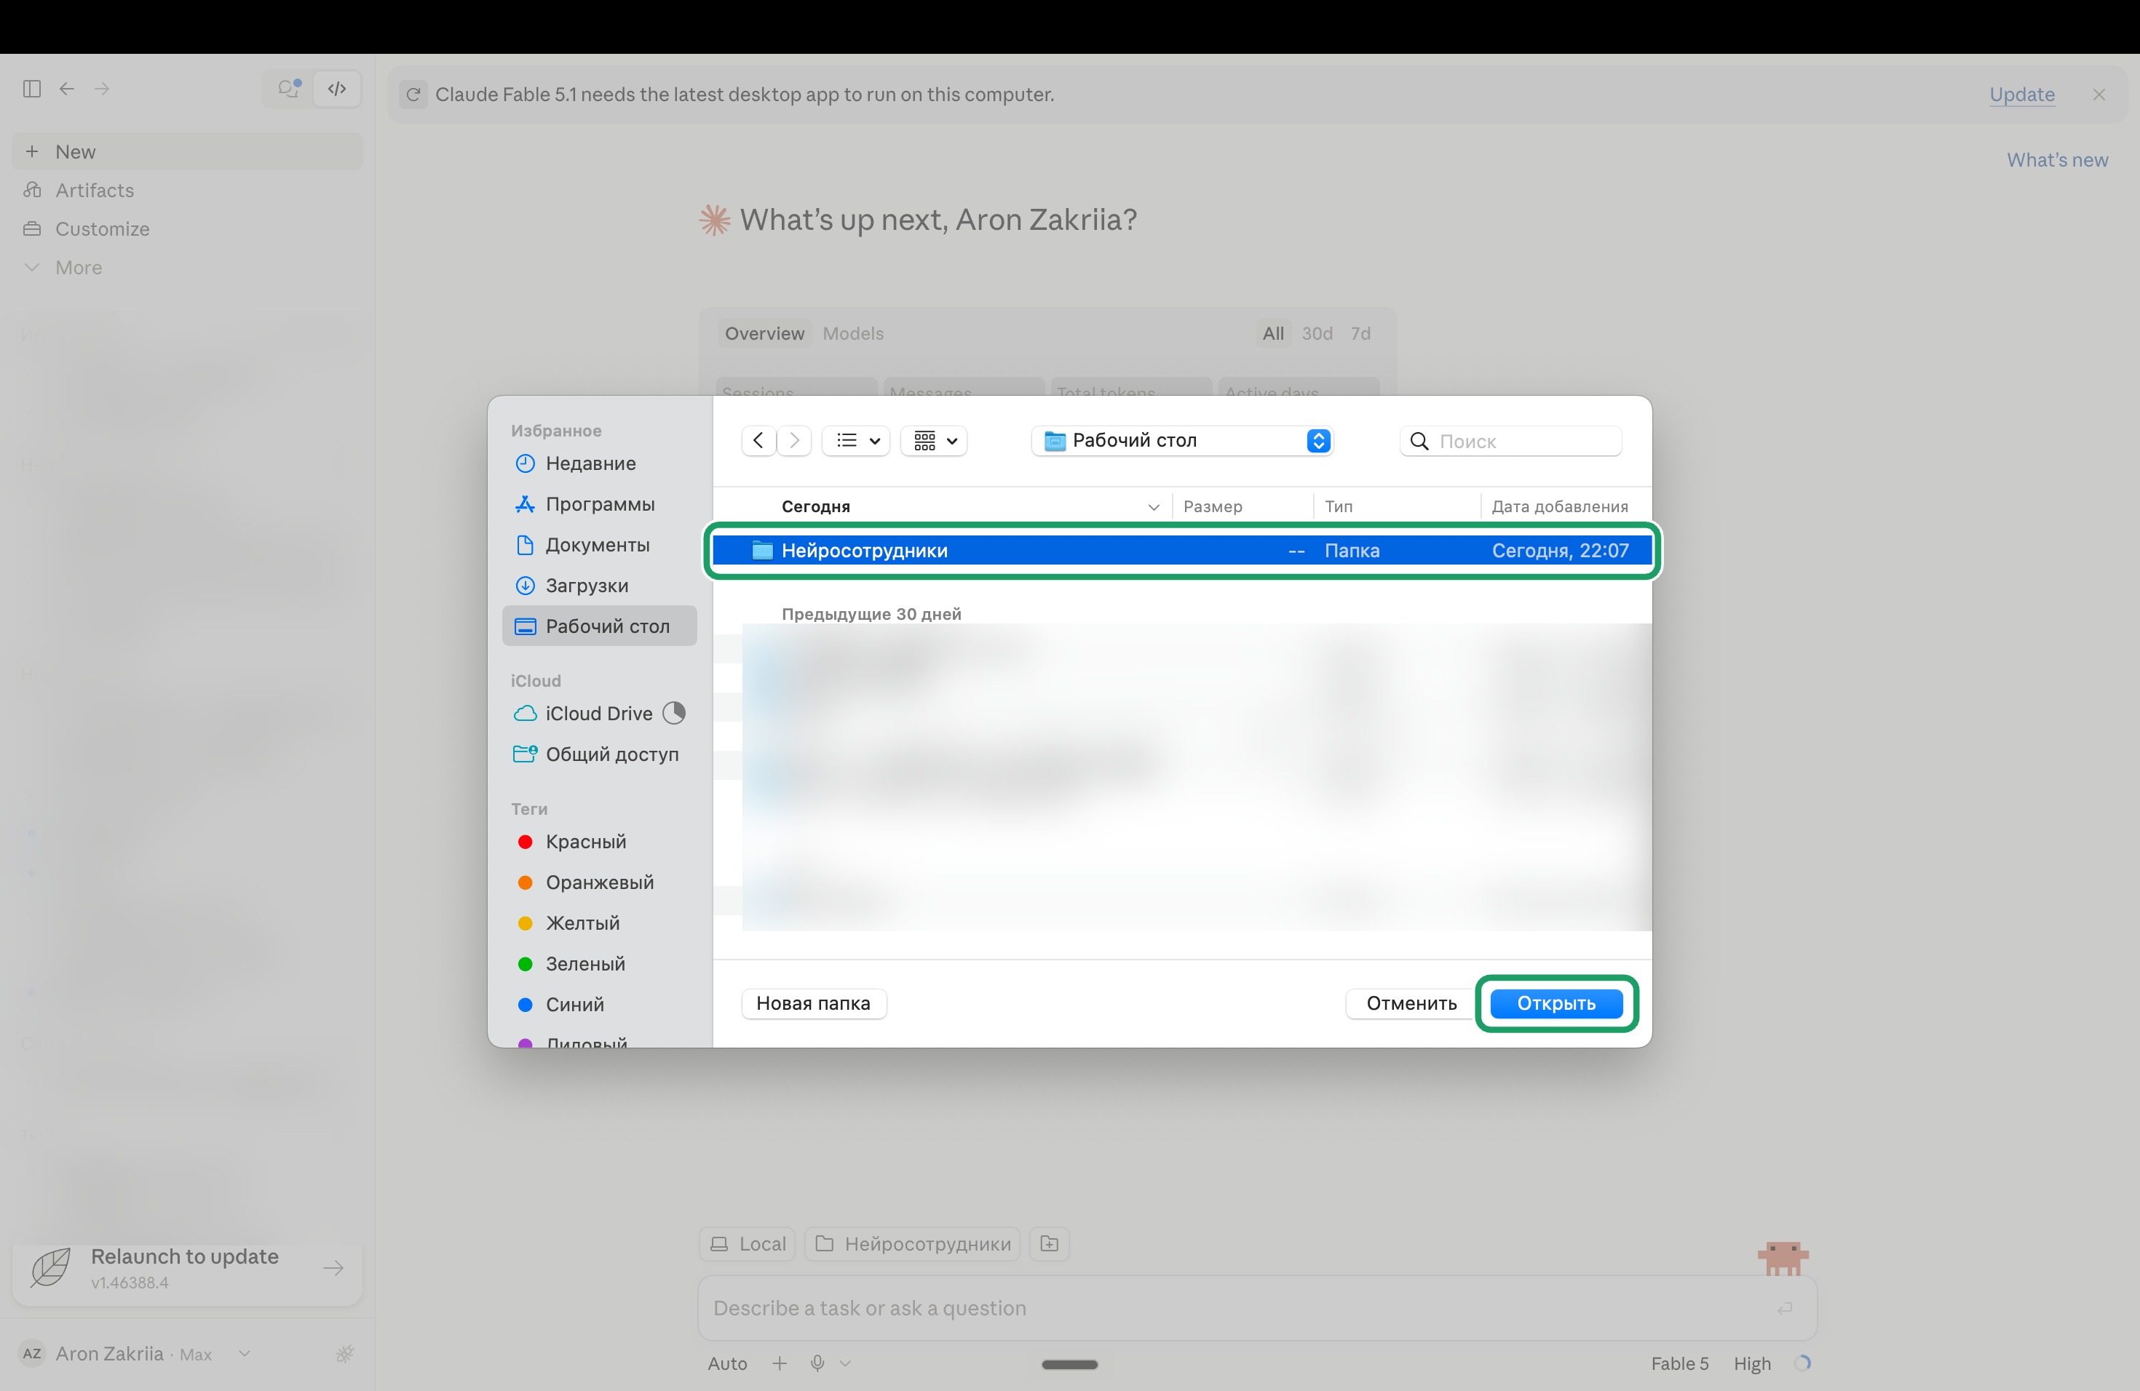Select the Синий blue tag
The width and height of the screenshot is (2140, 1391).
click(599, 1005)
